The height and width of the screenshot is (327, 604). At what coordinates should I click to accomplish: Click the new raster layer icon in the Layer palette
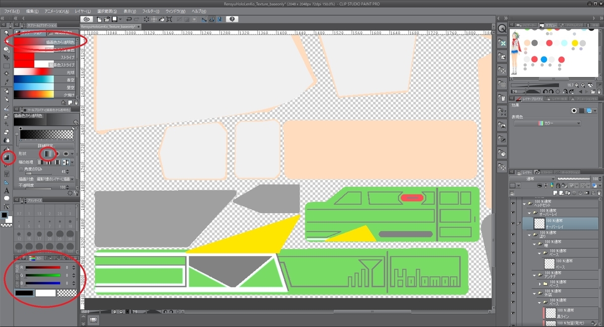555,193
